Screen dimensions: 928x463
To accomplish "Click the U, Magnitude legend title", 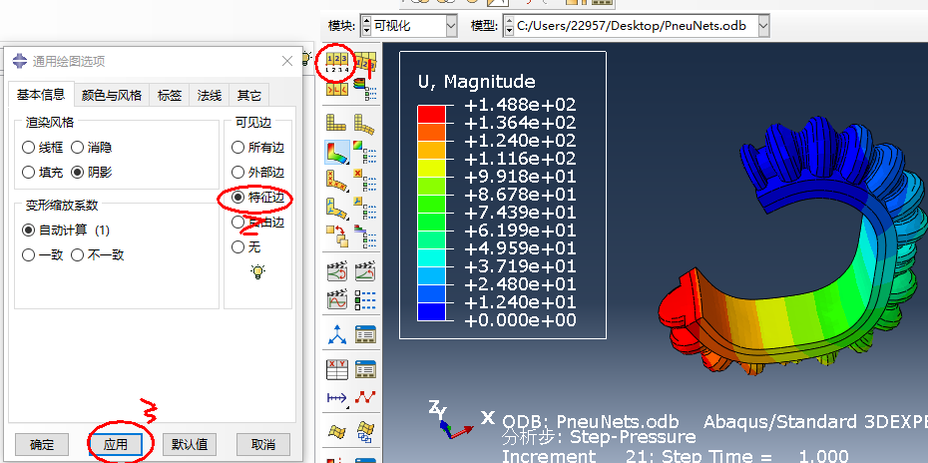I will click(x=476, y=82).
